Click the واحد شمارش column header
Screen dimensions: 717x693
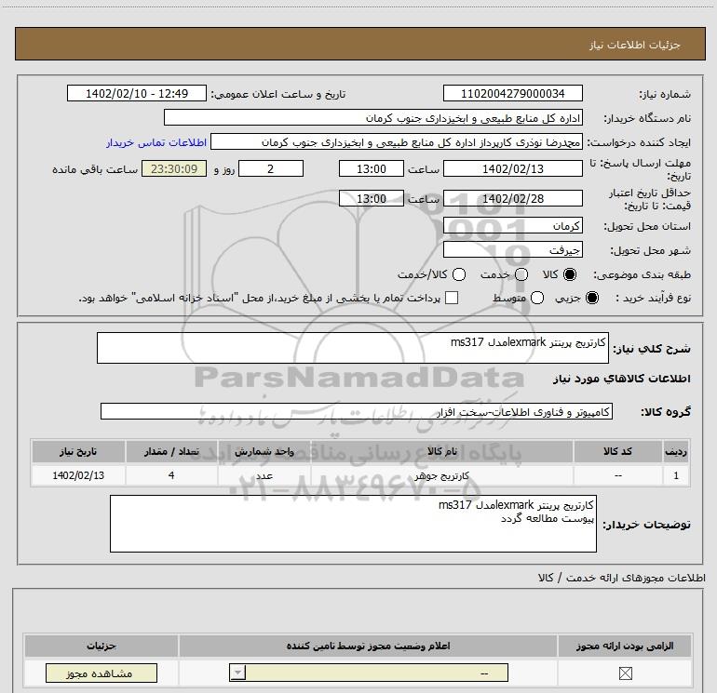point(264,451)
